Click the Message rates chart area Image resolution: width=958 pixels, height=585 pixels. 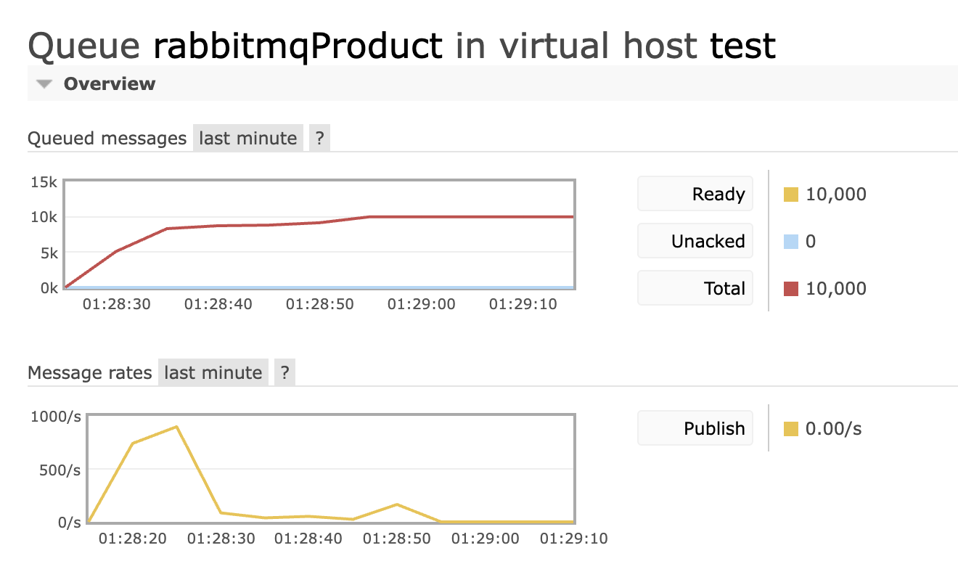(331, 469)
